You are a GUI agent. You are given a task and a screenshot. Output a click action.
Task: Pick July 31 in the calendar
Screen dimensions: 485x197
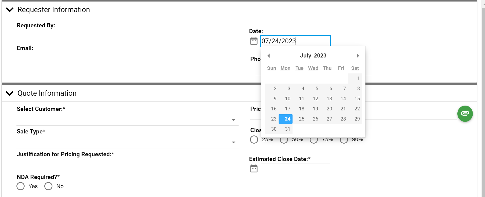[287, 129]
